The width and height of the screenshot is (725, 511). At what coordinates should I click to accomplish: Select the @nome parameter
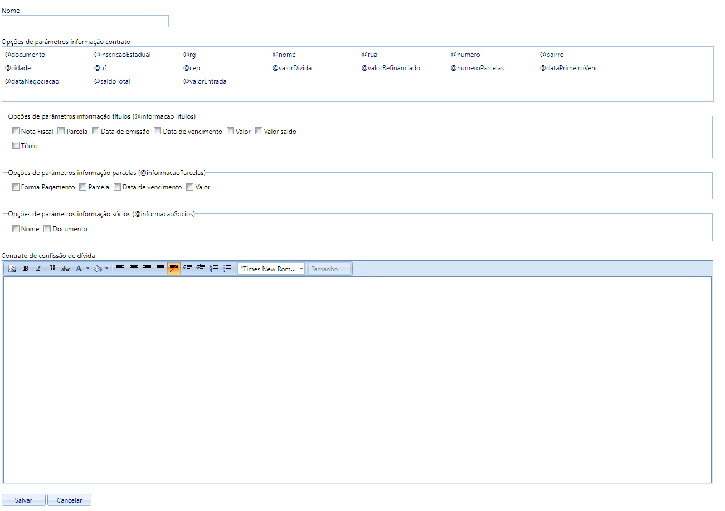pos(284,55)
